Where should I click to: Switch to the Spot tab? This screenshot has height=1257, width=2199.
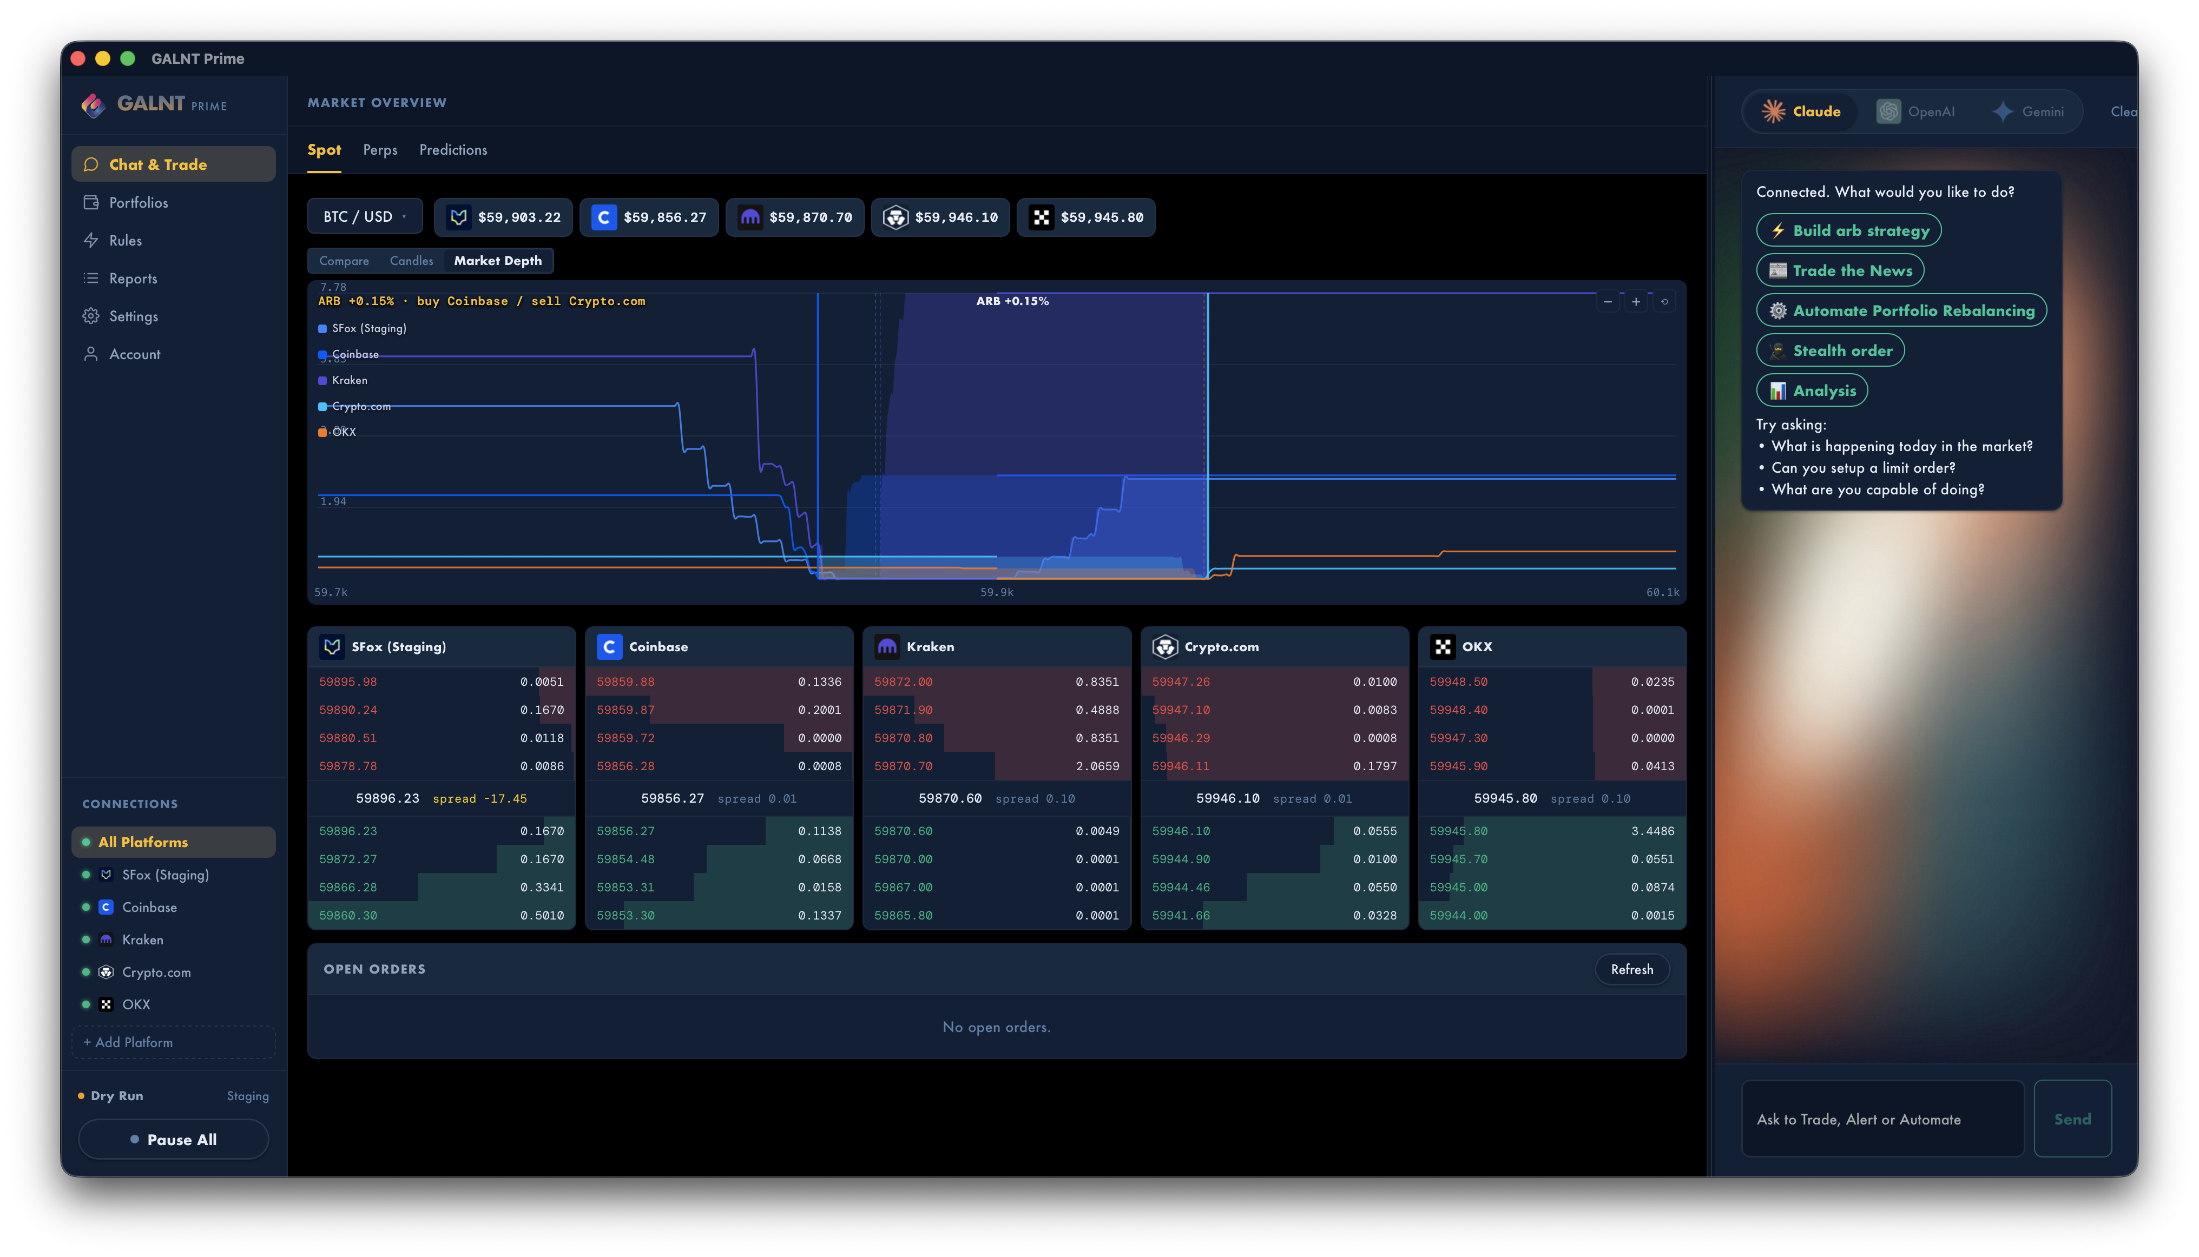pos(324,150)
